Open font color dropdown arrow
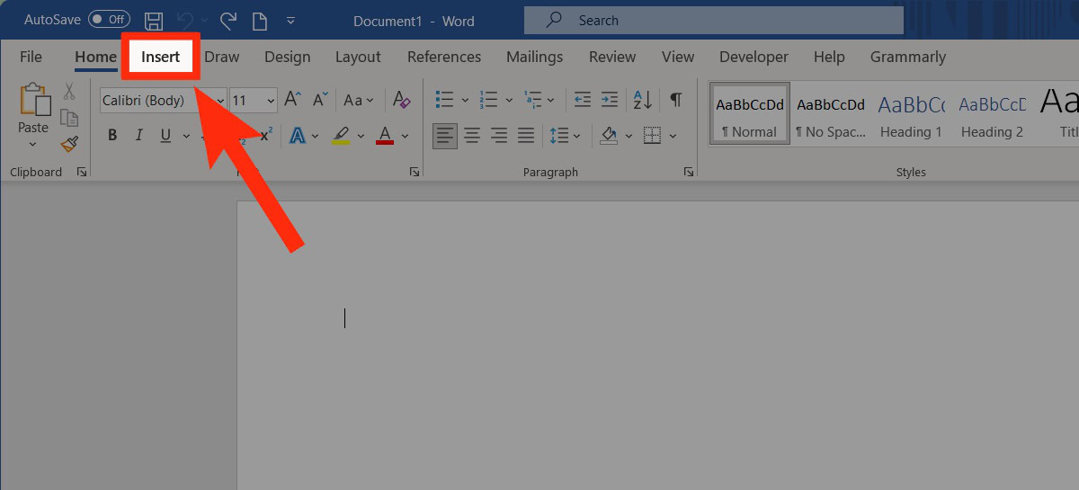1079x490 pixels. [x=405, y=137]
